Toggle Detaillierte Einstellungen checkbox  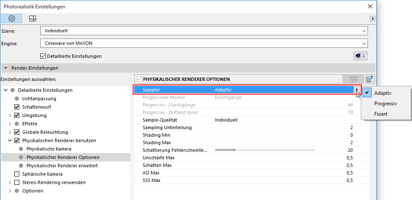click(x=43, y=56)
